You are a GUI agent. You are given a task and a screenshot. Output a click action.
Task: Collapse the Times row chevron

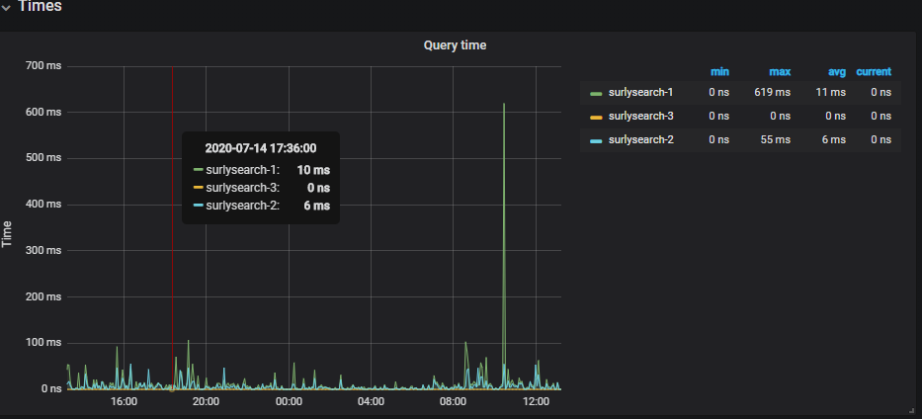[7, 8]
